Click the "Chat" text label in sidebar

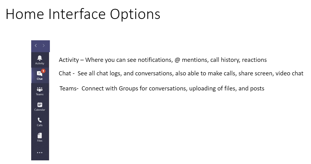pyautogui.click(x=40, y=79)
